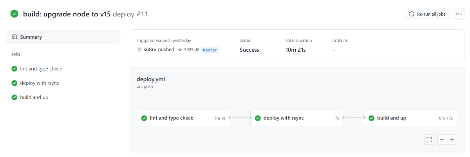Viewport: 470px width, 157px height.
Task: Open the three-dots more options menu
Action: 459,14
